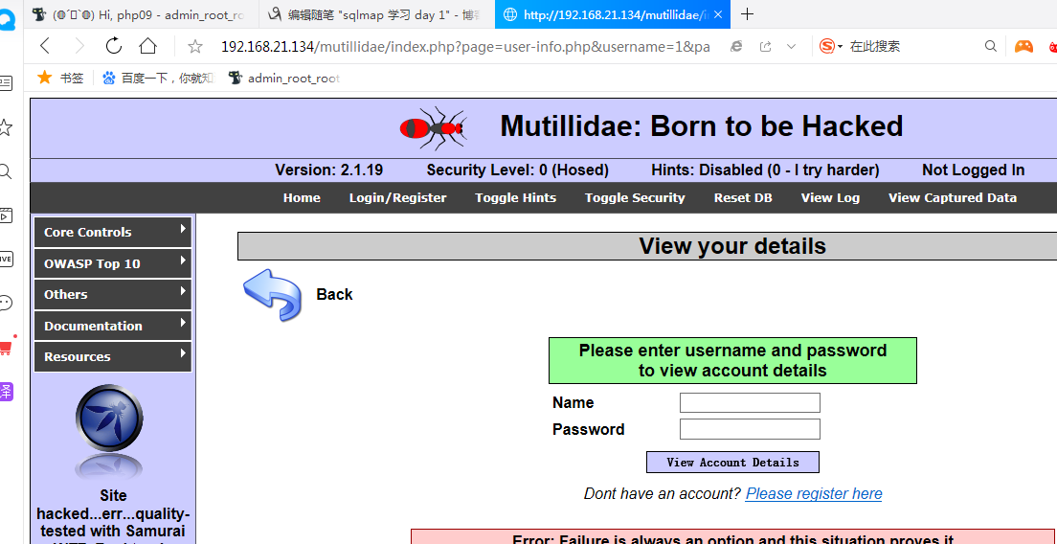Close the mutillidae browser tab
Image resolution: width=1057 pixels, height=544 pixels.
[719, 14]
